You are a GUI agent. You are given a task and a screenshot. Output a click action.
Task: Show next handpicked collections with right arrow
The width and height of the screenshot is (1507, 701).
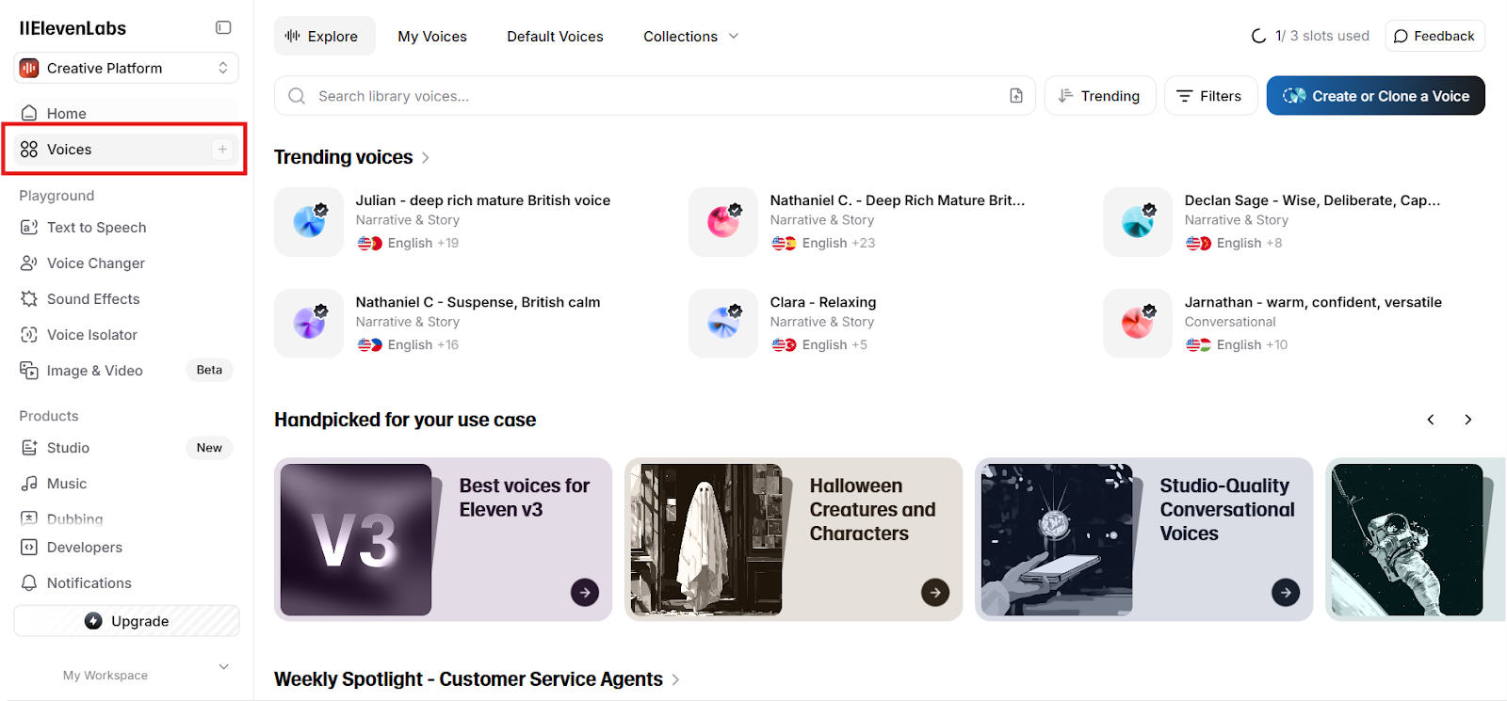click(1467, 420)
